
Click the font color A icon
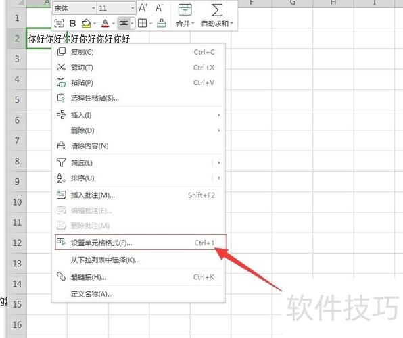tap(105, 24)
